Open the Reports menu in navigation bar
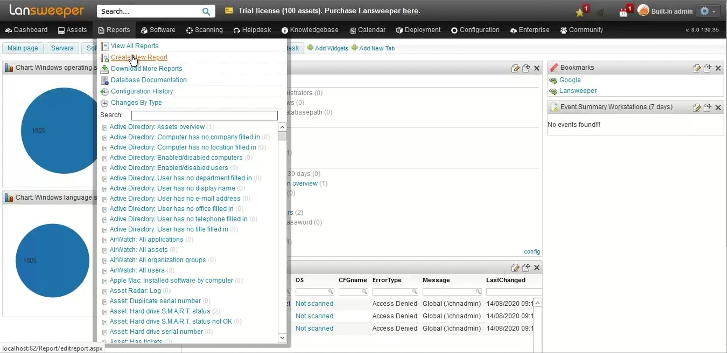Viewport: 727px width, 353px height. pyautogui.click(x=114, y=30)
